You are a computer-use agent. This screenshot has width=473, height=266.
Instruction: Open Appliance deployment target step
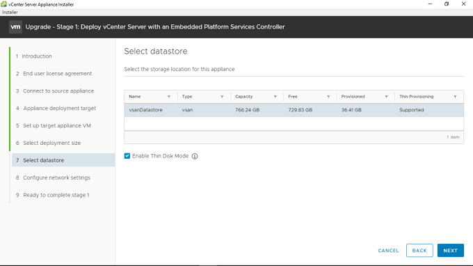[56, 108]
